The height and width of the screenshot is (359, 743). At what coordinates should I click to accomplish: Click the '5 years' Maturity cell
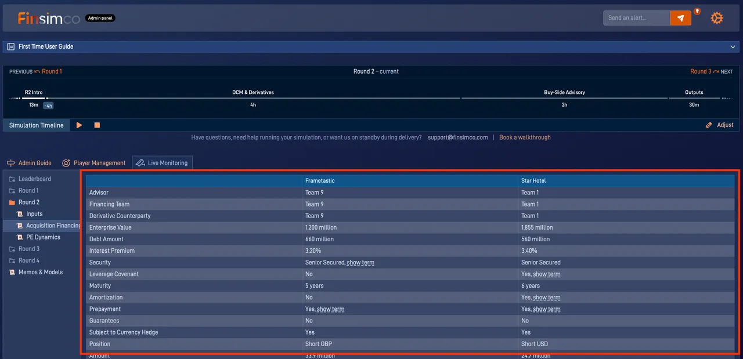(x=410, y=286)
